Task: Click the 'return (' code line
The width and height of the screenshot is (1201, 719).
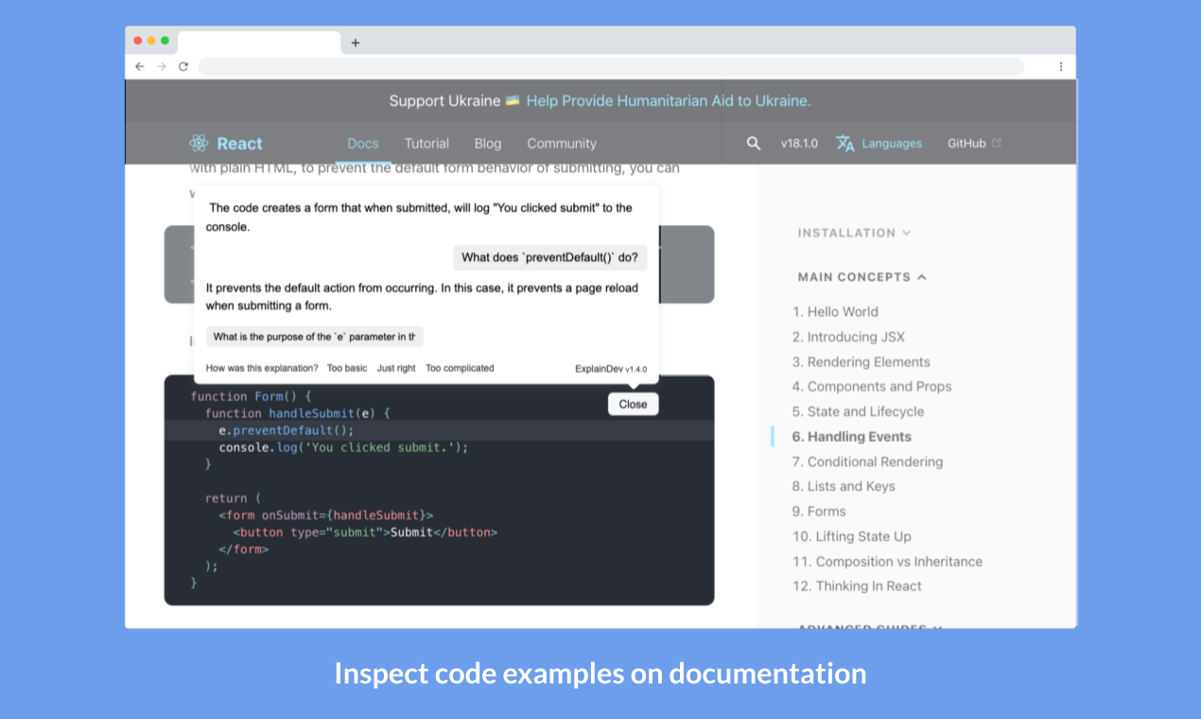Action: [233, 499]
